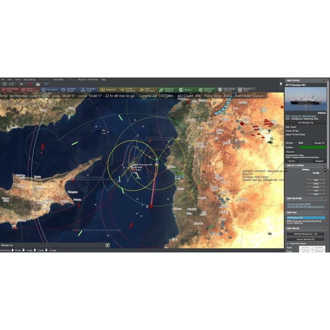Open the Magazines toolbar button
Viewport: 330px width, 330px height.
pos(108,90)
